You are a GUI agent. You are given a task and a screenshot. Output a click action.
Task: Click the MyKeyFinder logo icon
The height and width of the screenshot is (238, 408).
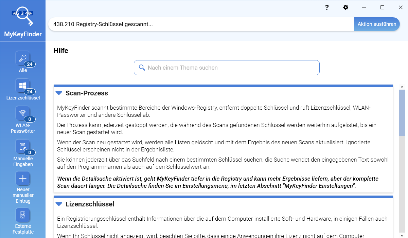(23, 16)
